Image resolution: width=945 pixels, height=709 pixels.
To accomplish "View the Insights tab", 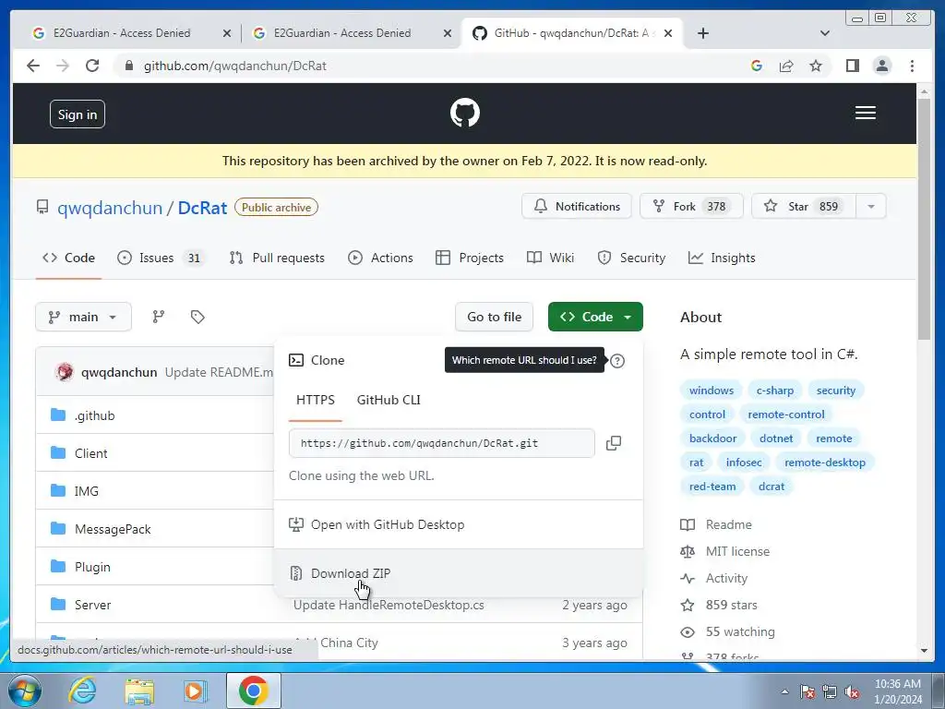I will (722, 258).
